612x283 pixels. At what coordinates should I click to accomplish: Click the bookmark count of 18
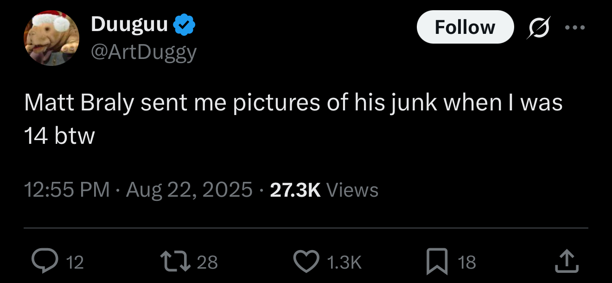click(x=467, y=263)
